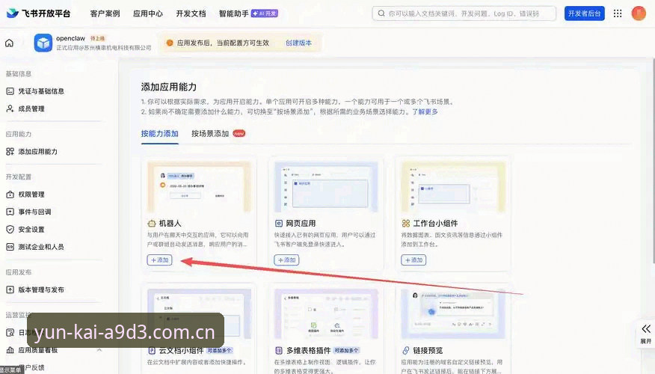Collapse the sidebar section chevron near 应用质量看板
655x374 pixels.
(99, 350)
